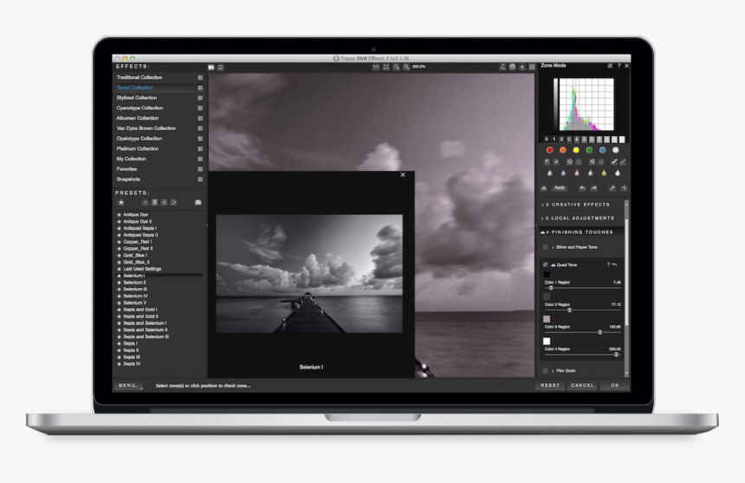Click the brightness sun icon in tools row
The width and height of the screenshot is (745, 483).
click(569, 162)
